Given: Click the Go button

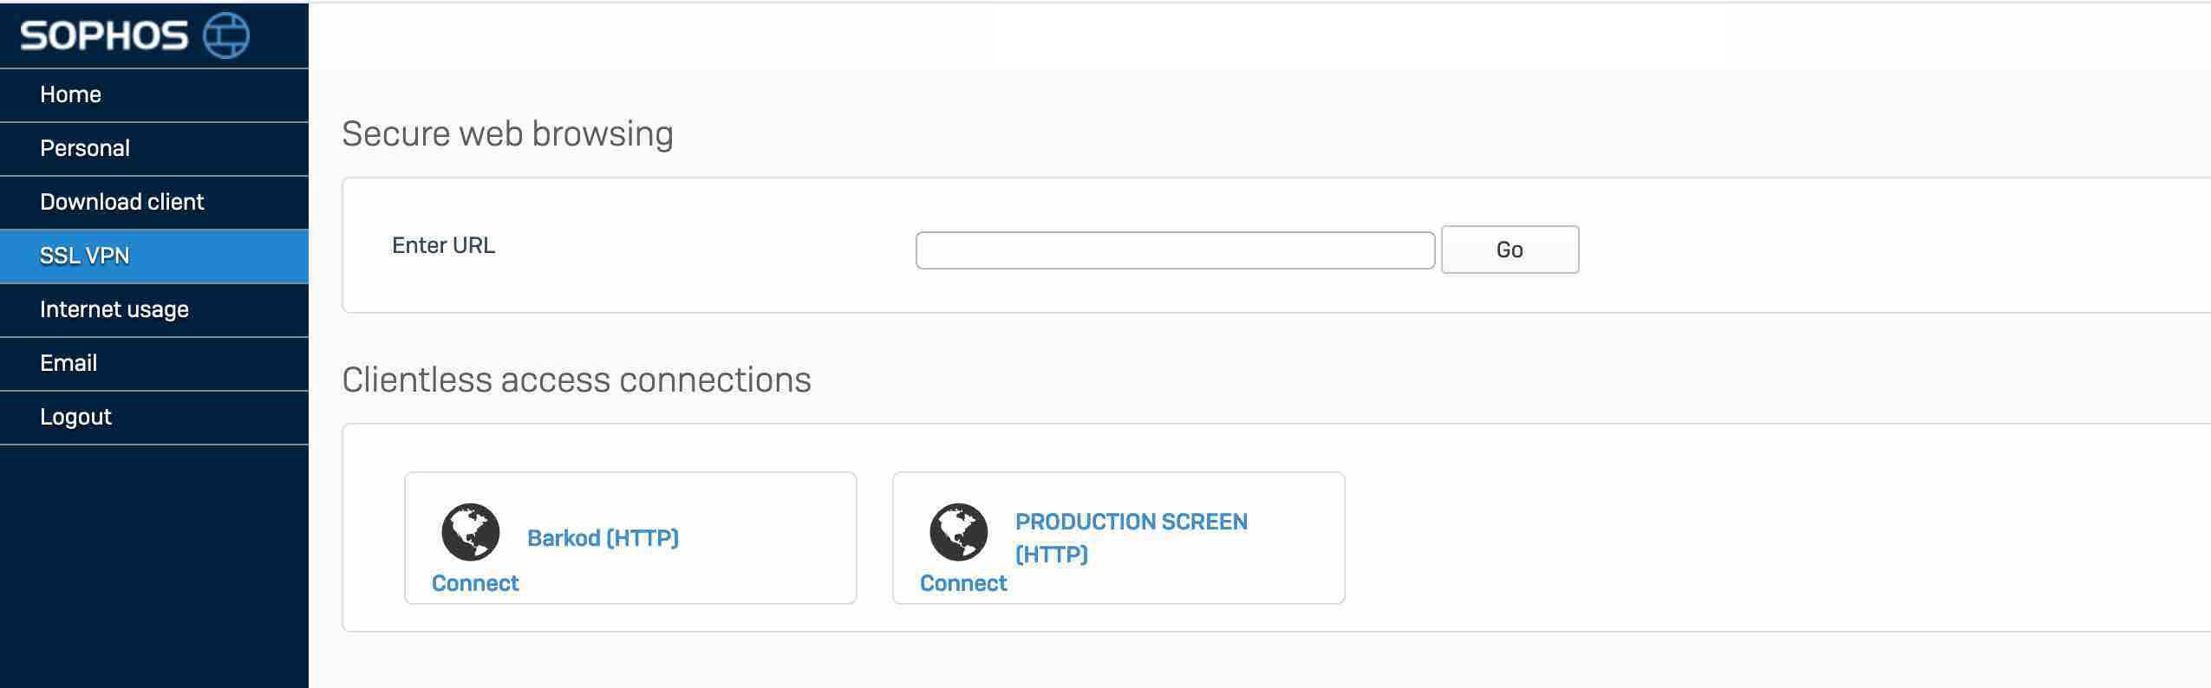Looking at the screenshot, I should point(1510,250).
